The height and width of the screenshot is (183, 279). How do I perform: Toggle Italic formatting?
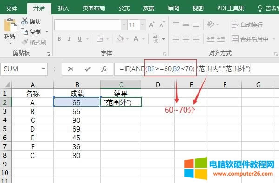69,38
